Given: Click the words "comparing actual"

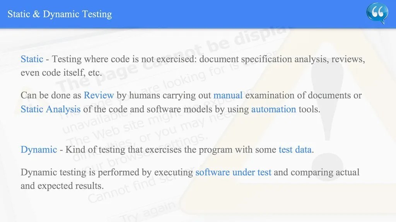Looking at the screenshot, I should [x=325, y=172].
